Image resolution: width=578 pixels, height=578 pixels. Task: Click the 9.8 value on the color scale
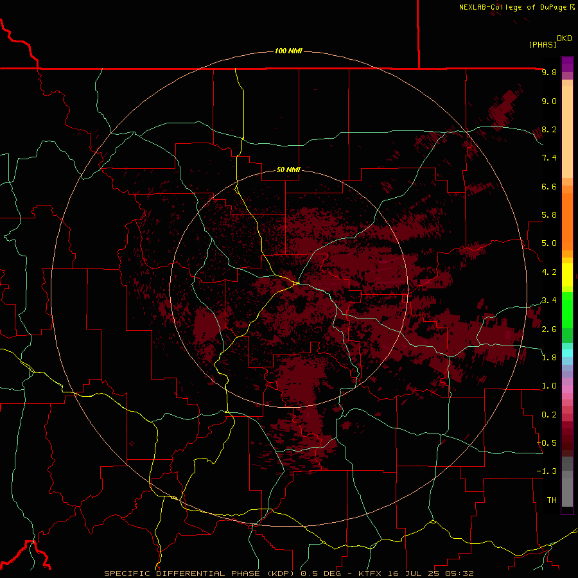(549, 72)
